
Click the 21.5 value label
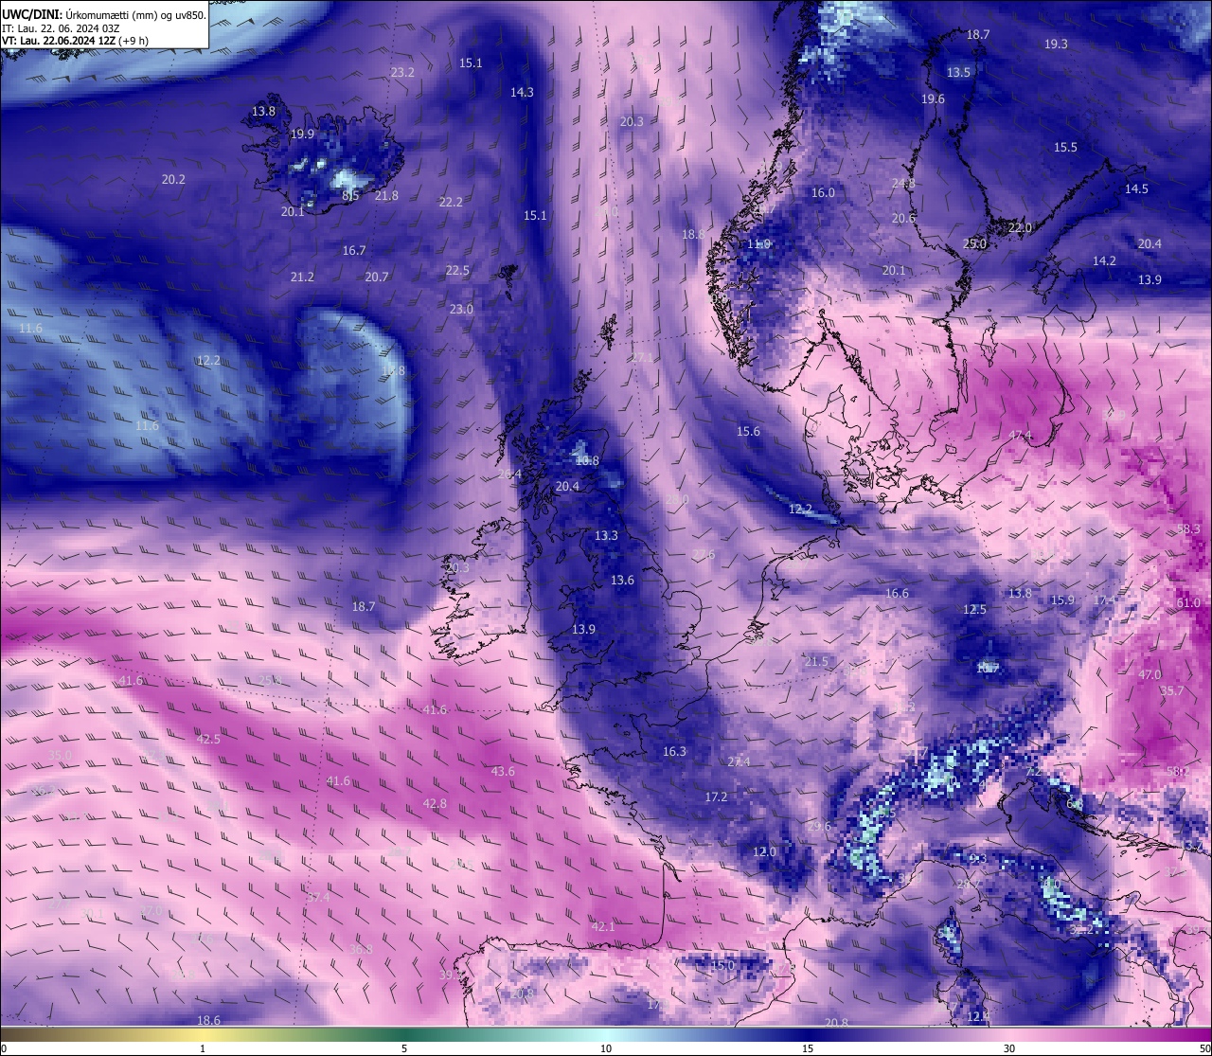(x=816, y=662)
